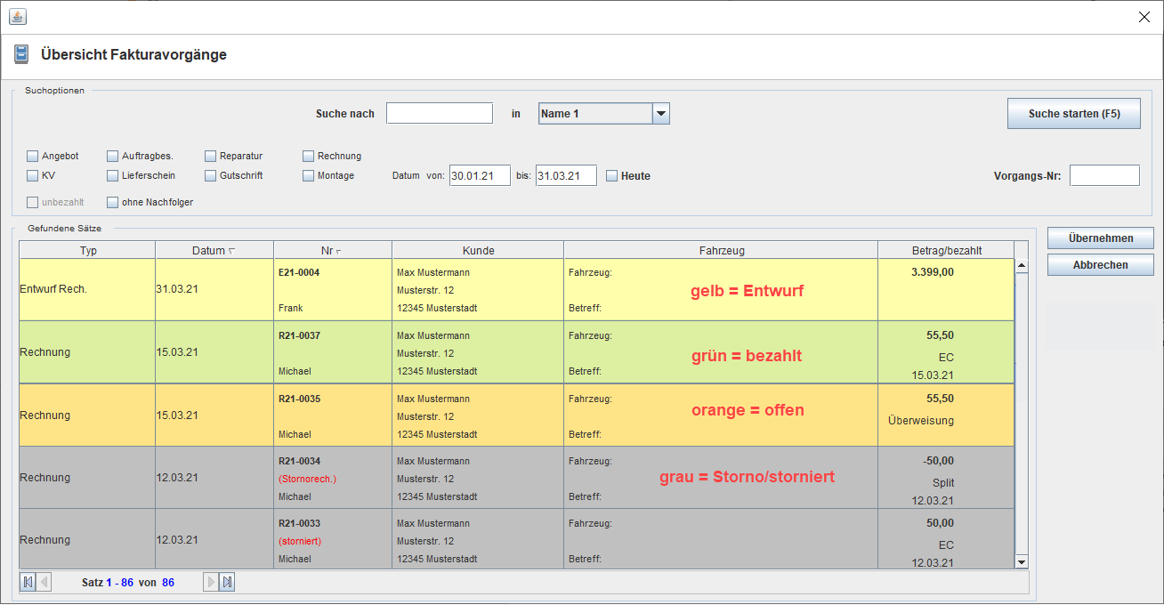The width and height of the screenshot is (1164, 605).
Task: Click the Split payment type text
Action: (943, 482)
